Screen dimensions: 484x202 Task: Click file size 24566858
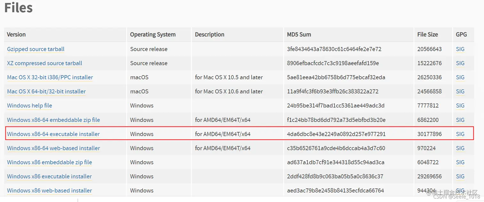[x=430, y=91]
